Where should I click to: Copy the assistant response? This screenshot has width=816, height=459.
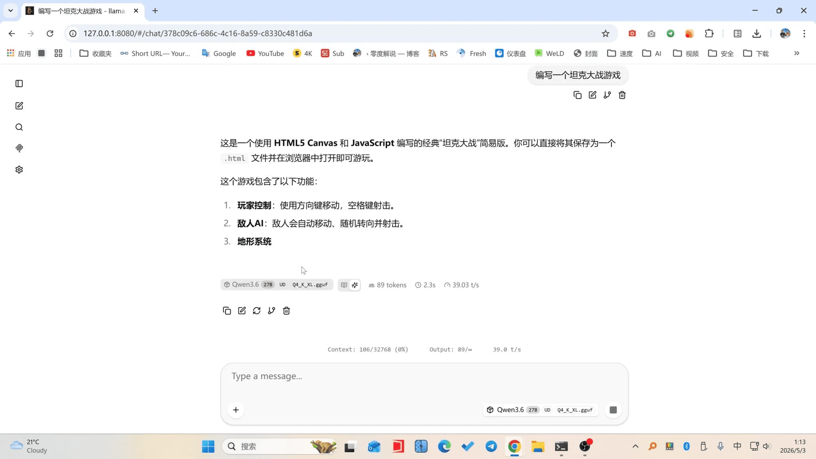tap(227, 311)
